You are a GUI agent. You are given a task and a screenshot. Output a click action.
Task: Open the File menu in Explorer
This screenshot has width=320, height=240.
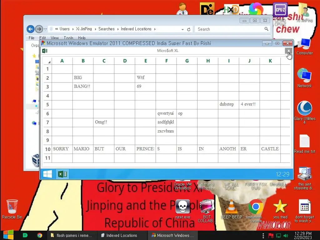pos(32,38)
